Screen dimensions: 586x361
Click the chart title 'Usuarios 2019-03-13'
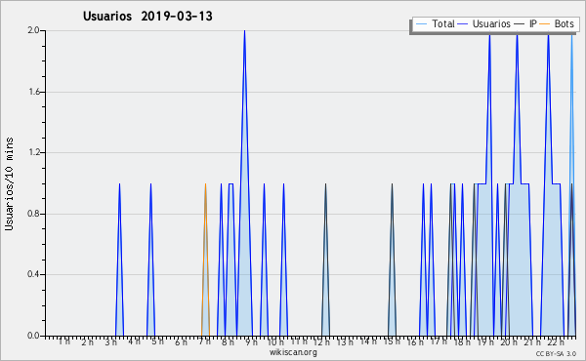[x=147, y=16]
